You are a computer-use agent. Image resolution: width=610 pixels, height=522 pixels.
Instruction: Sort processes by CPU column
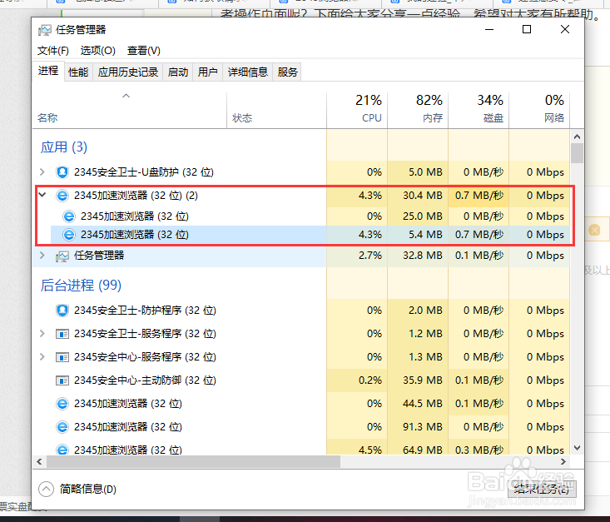tap(357, 111)
